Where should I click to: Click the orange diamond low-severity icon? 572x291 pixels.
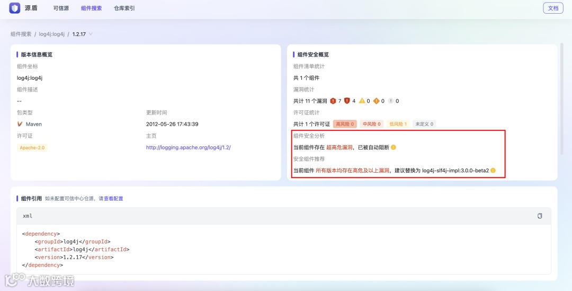click(x=376, y=101)
